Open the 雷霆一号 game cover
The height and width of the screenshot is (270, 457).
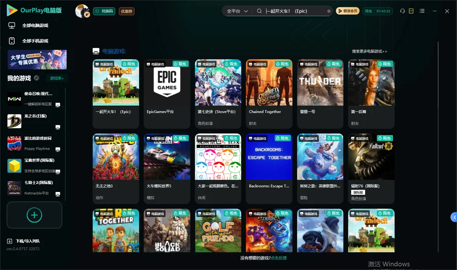tap(320, 83)
